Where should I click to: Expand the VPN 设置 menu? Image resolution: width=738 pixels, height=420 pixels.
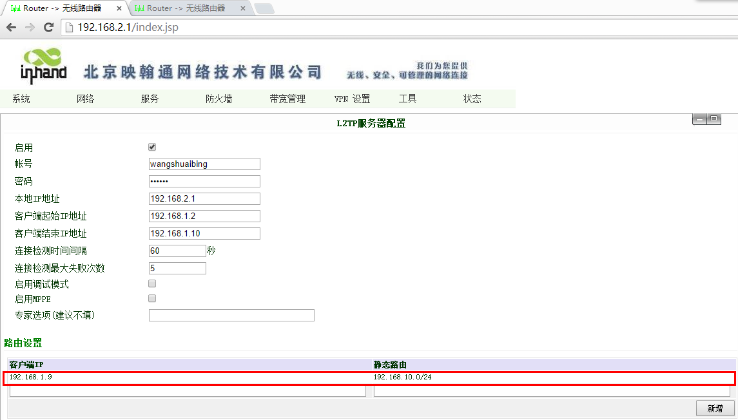352,99
